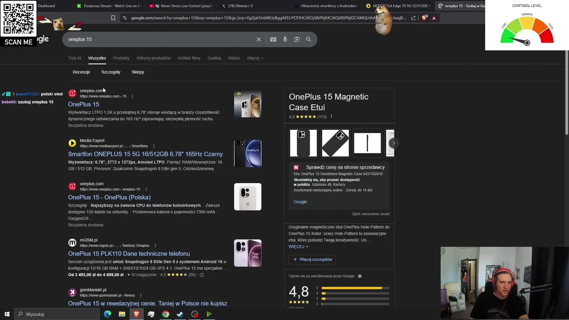This screenshot has width=569, height=320.
Task: Select the 'Recenzje' filter chip
Action: 81,72
